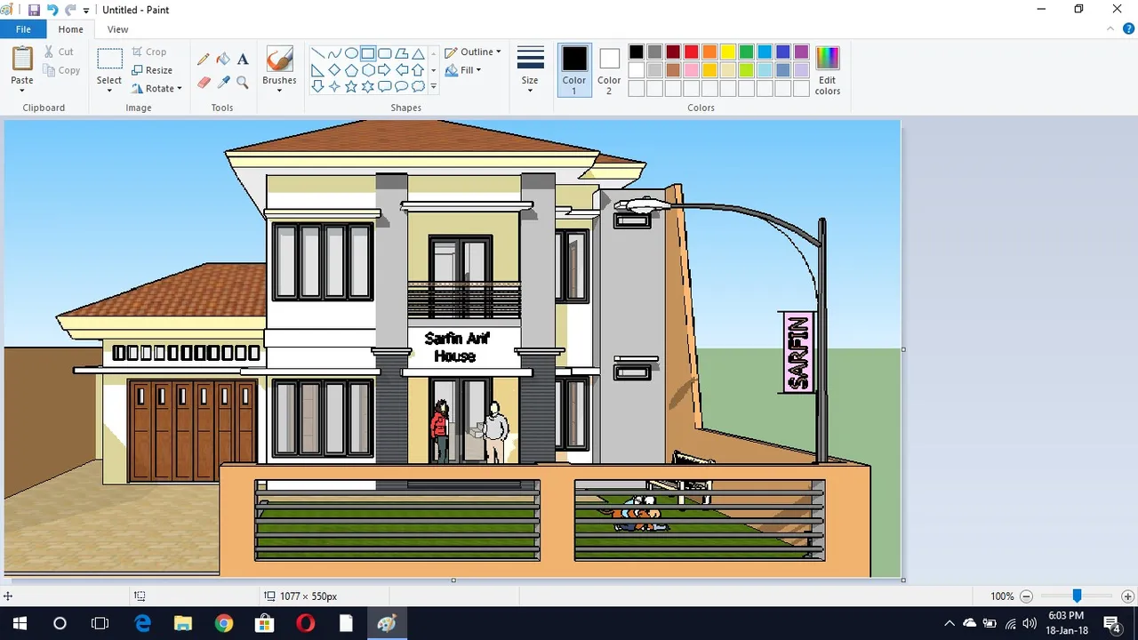Choose the Four-point star shape
This screenshot has width=1138, height=640.
[334, 86]
